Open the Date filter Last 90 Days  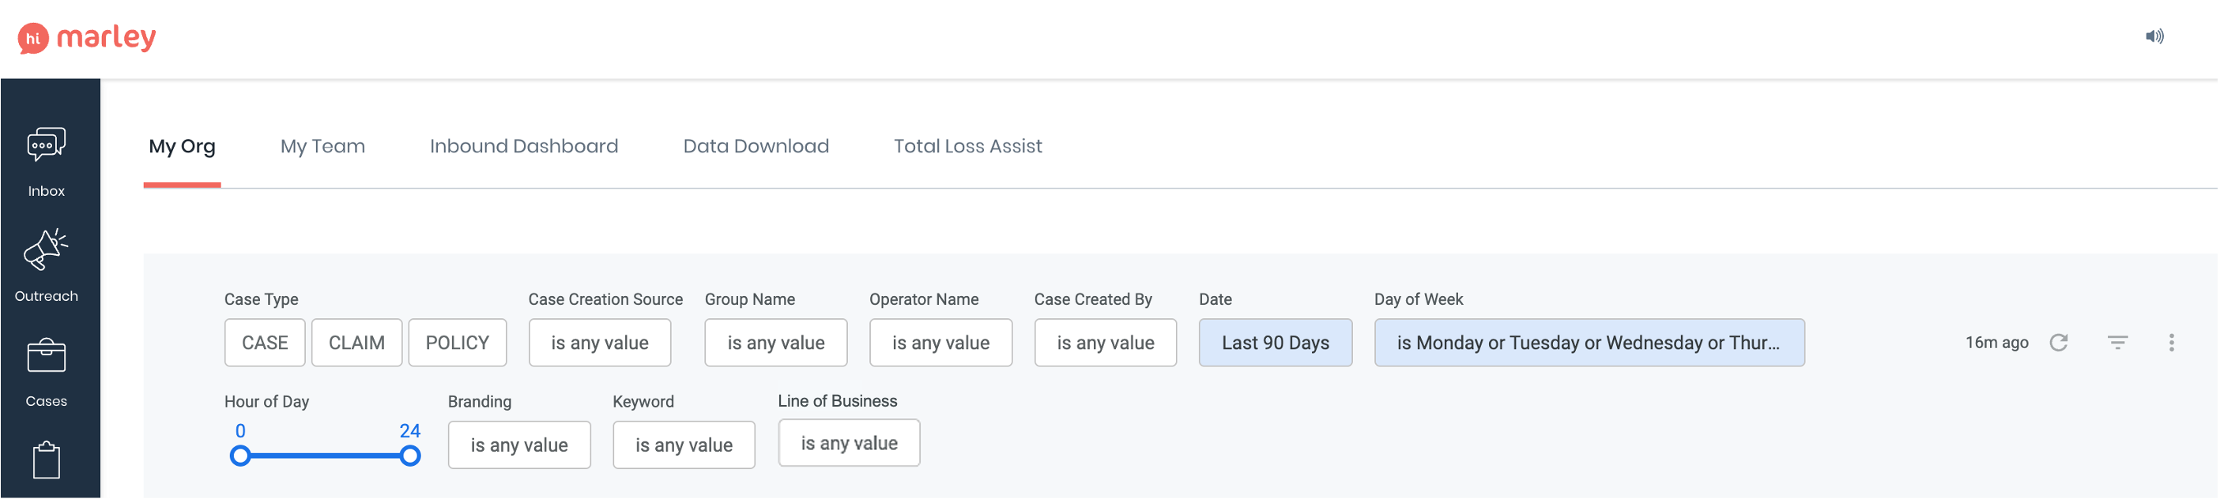click(1276, 343)
